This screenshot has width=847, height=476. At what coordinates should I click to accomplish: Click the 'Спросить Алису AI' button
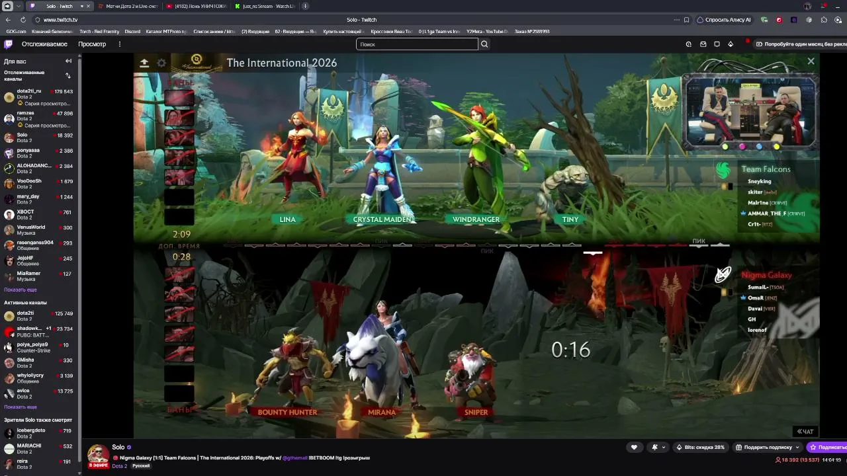coord(724,20)
